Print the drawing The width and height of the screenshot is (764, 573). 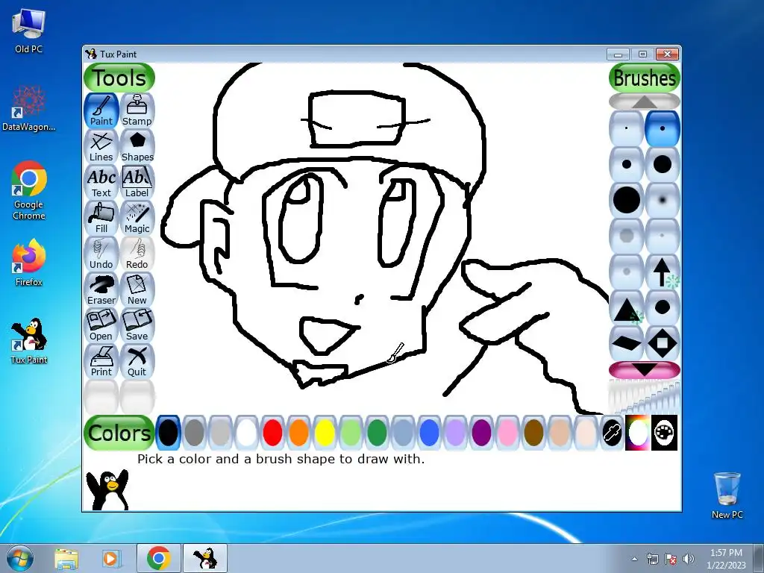[101, 361]
